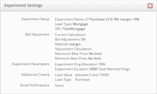
Task: Select the Maximum Best Price No limit line
Action: [x=78, y=54]
